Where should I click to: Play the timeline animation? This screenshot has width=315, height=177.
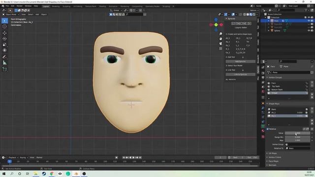point(133,157)
